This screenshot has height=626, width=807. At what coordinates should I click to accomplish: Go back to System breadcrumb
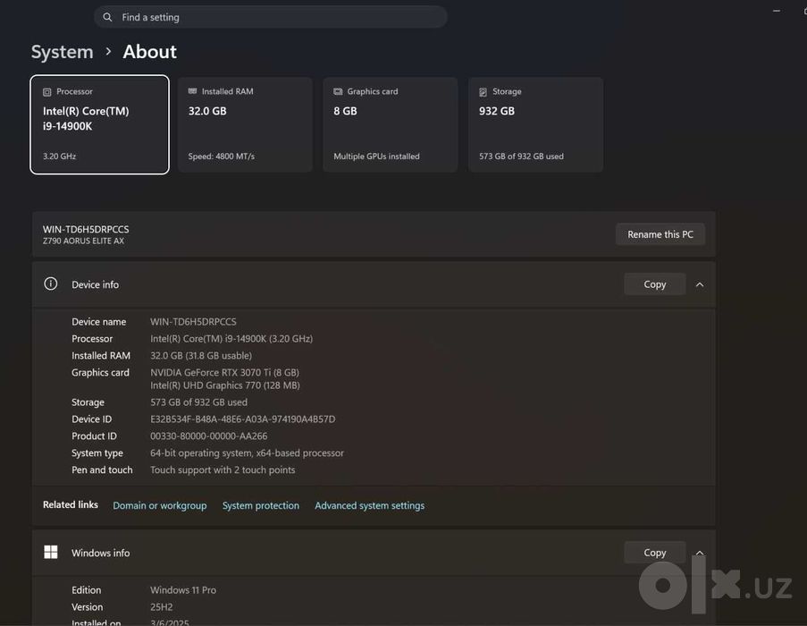[62, 52]
